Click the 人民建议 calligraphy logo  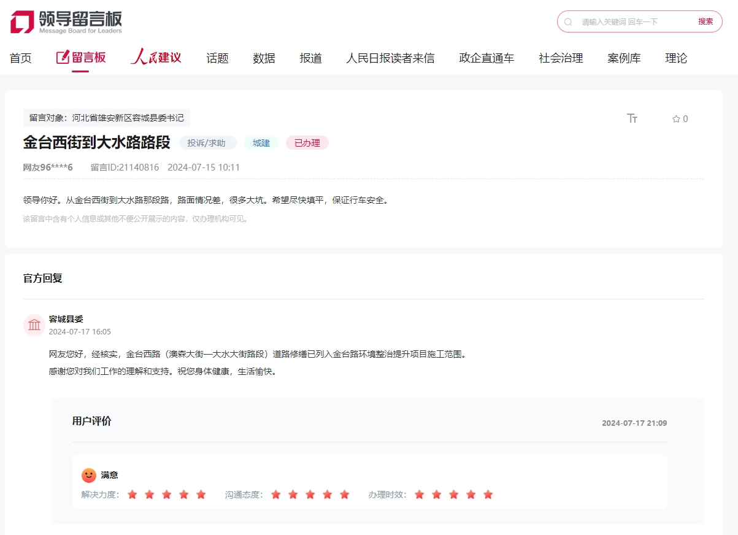tap(156, 58)
